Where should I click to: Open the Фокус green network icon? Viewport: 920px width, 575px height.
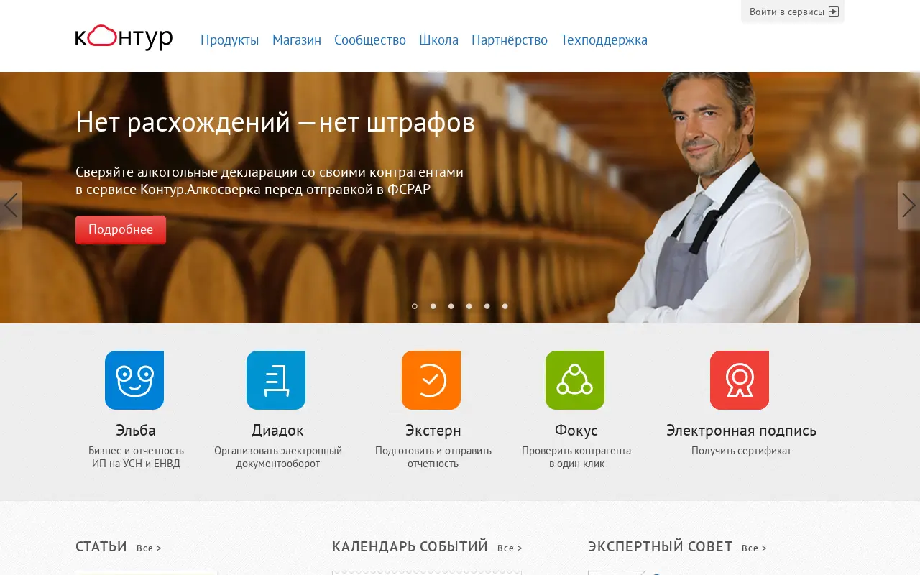[x=575, y=380]
